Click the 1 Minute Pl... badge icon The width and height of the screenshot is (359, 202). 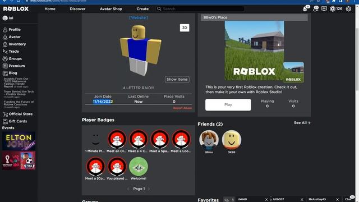pos(95,139)
